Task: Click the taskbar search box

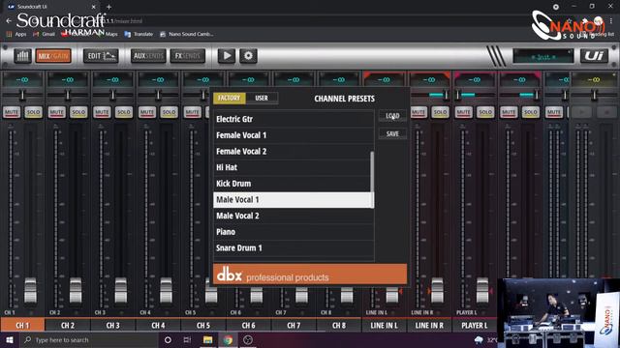Action: tap(88, 339)
